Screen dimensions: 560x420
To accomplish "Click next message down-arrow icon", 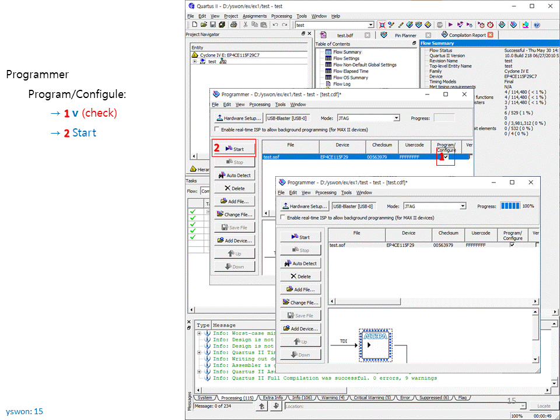I will coord(275,406).
